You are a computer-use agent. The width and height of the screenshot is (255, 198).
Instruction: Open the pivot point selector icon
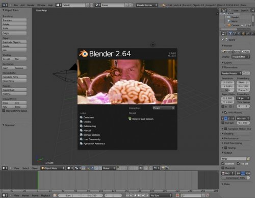pyautogui.click(x=78, y=168)
